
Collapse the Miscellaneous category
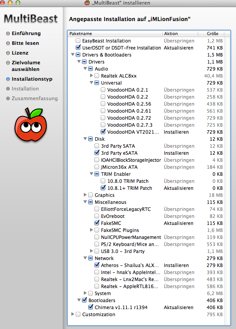(x=85, y=202)
